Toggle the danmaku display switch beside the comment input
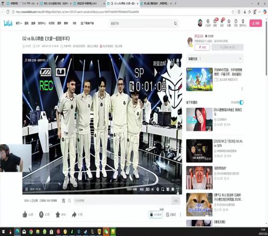The image size is (268, 236). pyautogui.click(x=63, y=201)
